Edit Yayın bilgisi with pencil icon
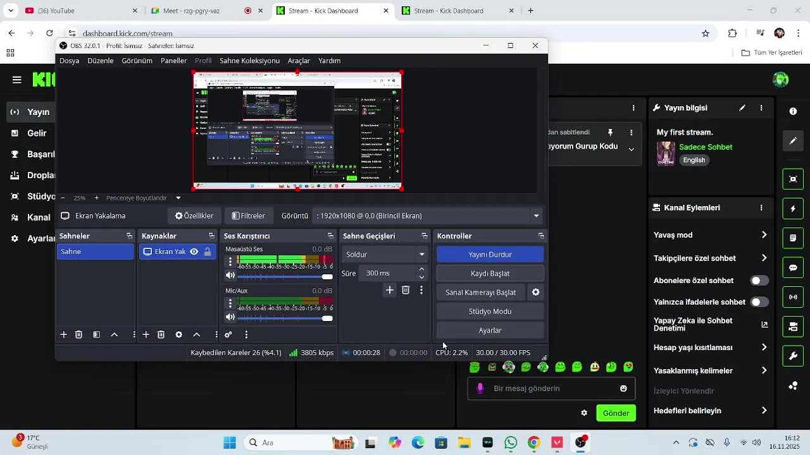This screenshot has width=810, height=455. pyautogui.click(x=742, y=108)
